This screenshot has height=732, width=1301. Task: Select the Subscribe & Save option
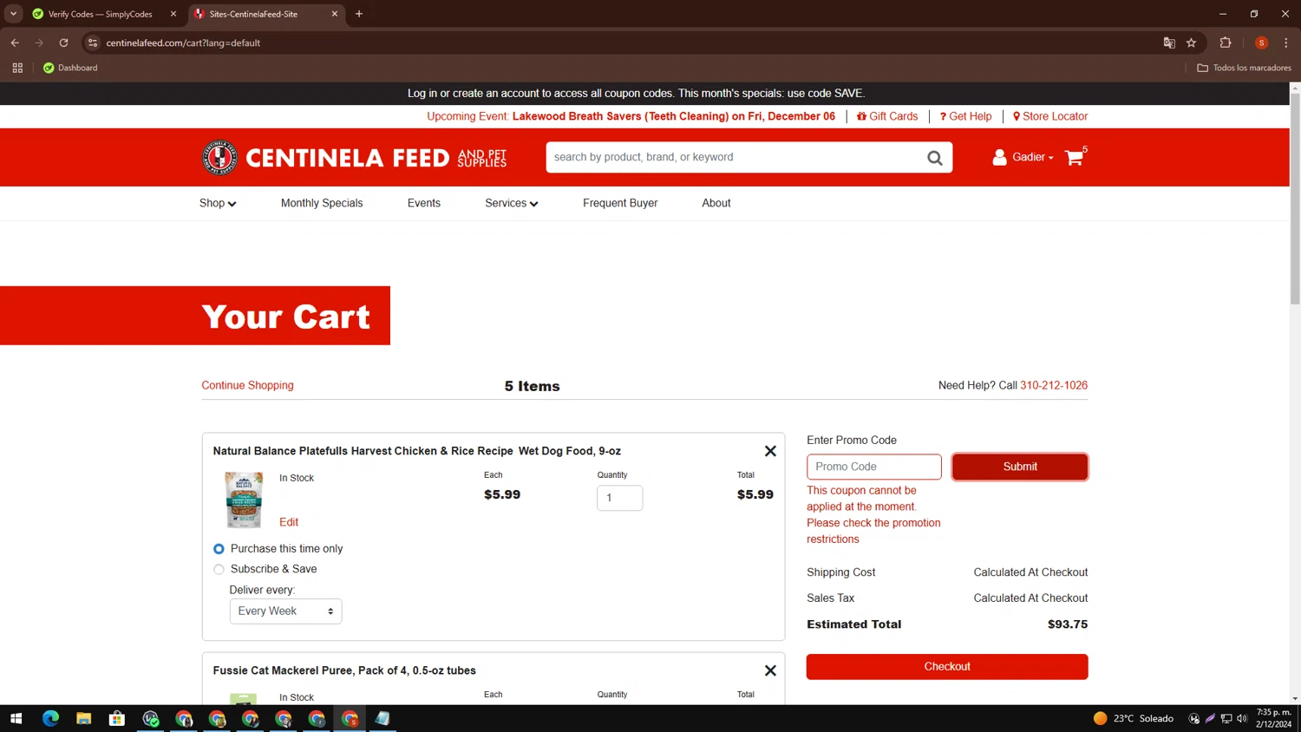pos(219,570)
